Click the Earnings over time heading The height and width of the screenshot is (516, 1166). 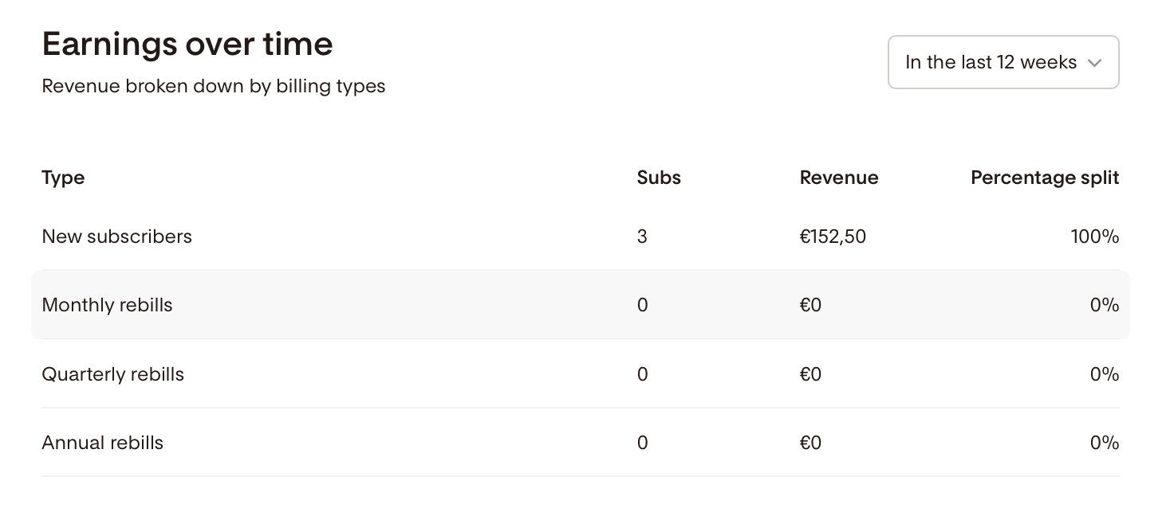[x=187, y=44]
